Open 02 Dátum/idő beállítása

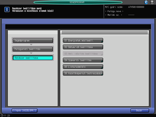[83, 47]
